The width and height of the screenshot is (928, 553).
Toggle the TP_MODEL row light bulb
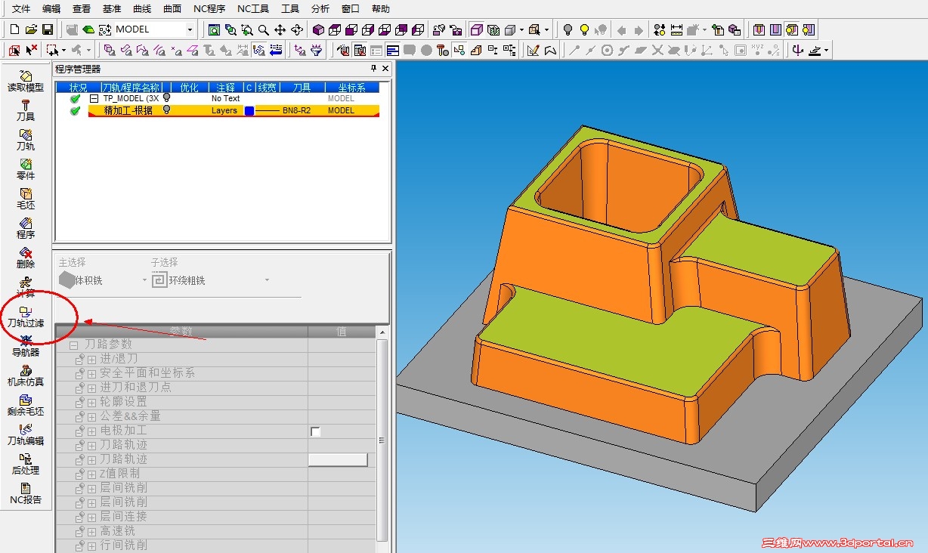click(x=167, y=97)
